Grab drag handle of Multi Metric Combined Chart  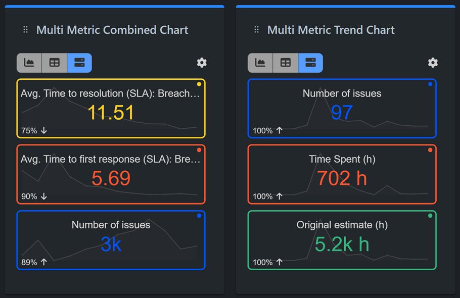click(x=26, y=30)
